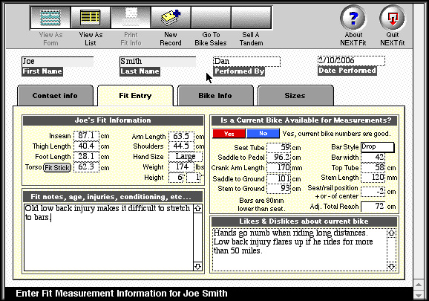
Task: Click the Likes & Dislikes scroll up arrow
Action: 391,233
